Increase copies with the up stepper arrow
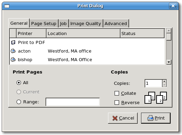This screenshot has width=182, height=135. (164, 81)
